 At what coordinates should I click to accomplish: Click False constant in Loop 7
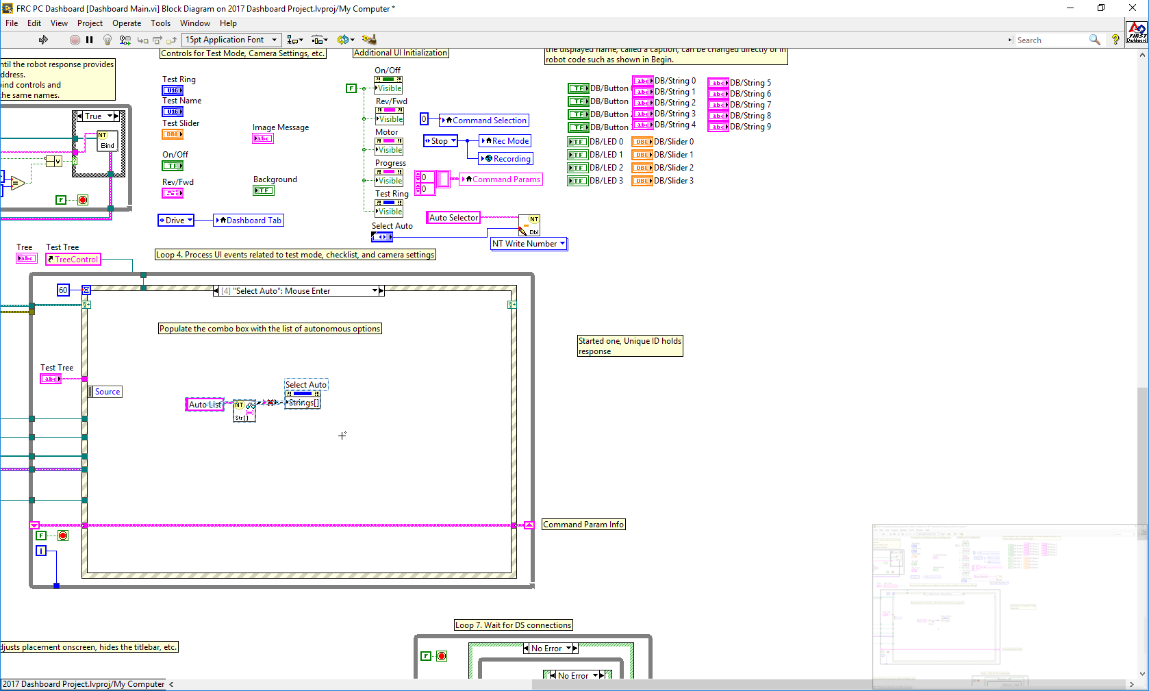[x=426, y=656]
